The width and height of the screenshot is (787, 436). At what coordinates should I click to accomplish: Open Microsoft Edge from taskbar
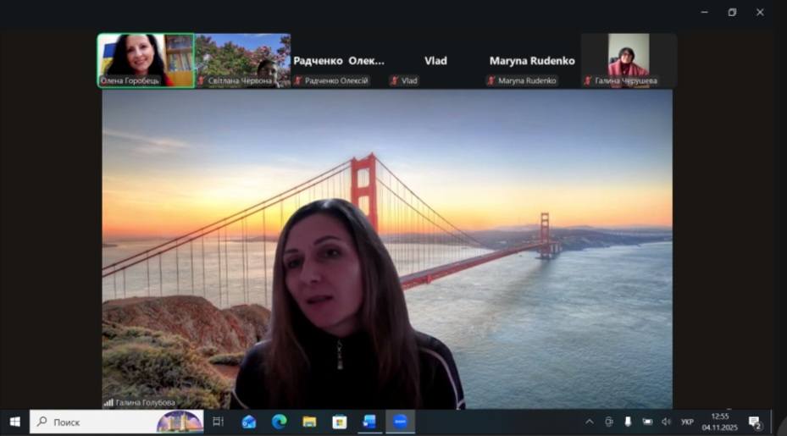[x=279, y=422]
